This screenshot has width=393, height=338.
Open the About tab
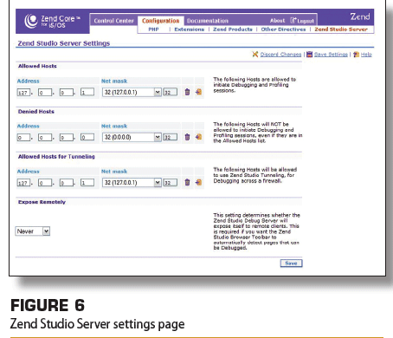pos(277,21)
